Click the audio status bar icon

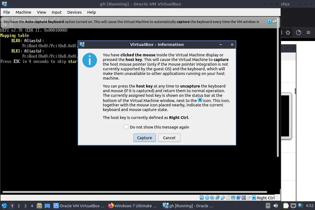pos(212,198)
